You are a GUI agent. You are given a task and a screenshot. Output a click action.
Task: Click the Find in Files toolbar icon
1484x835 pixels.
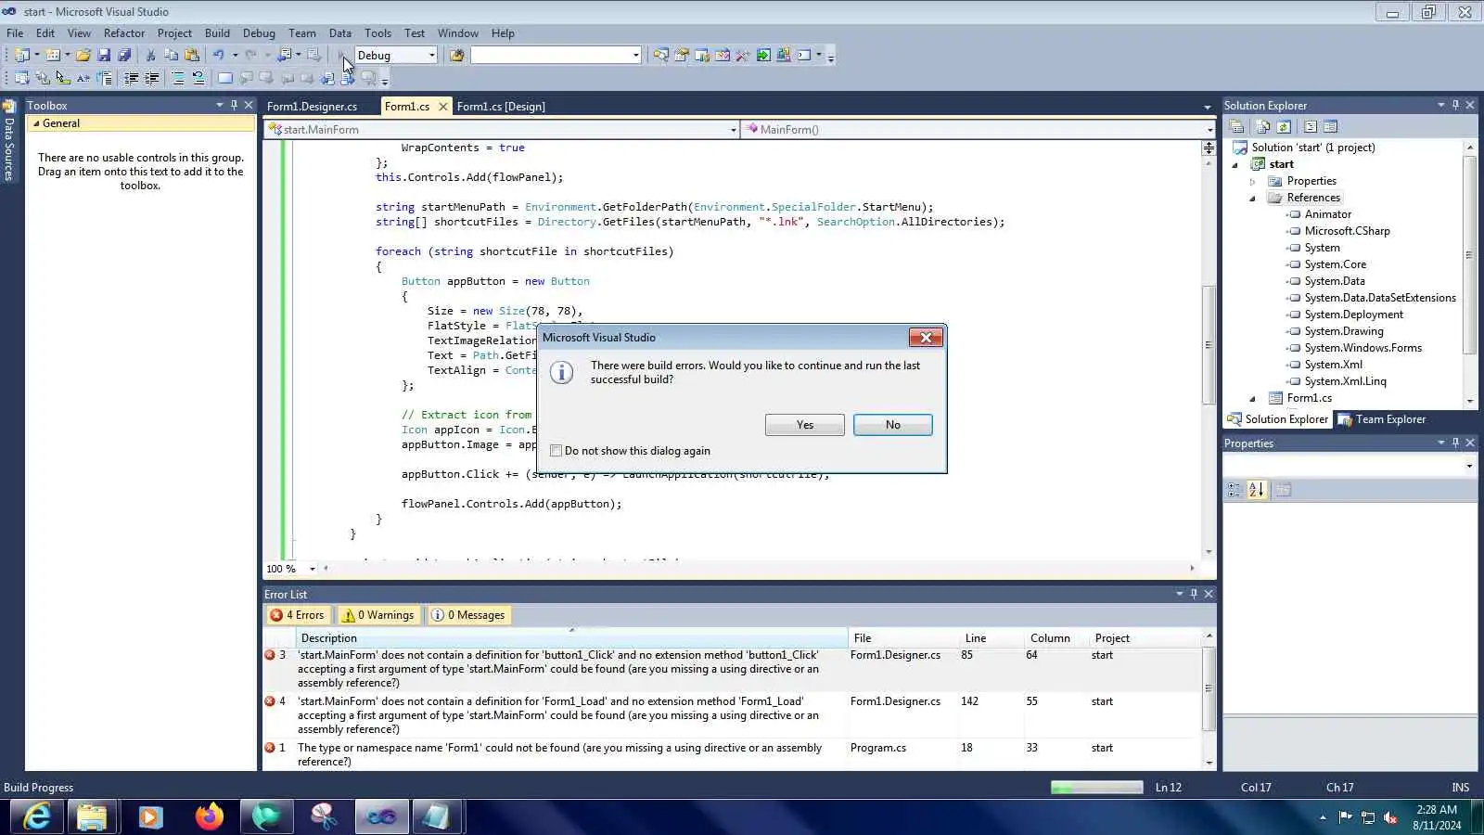click(x=456, y=56)
